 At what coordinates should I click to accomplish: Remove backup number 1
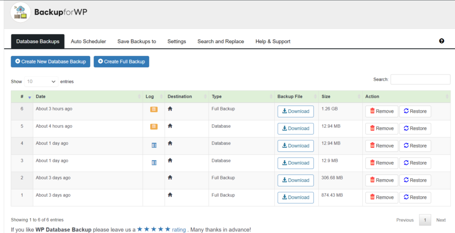point(382,197)
